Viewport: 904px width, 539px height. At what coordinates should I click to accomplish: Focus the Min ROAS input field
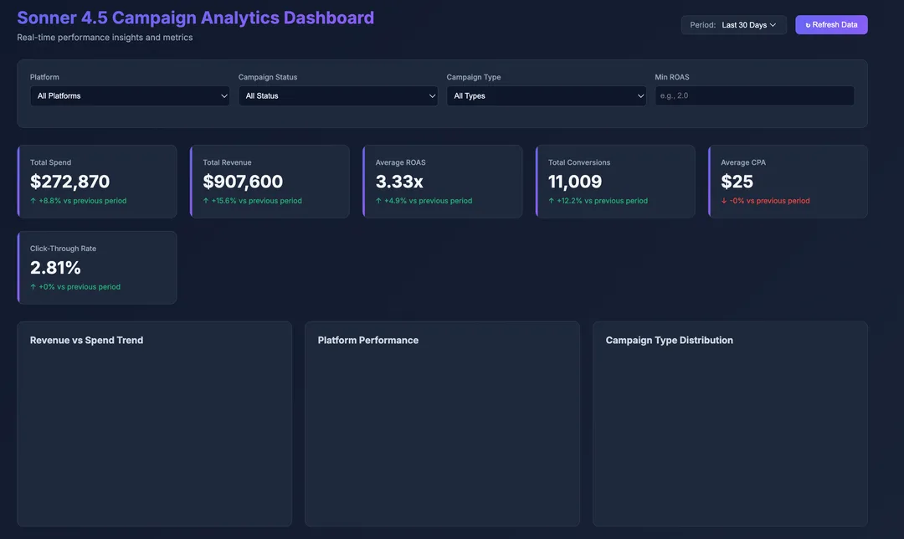coord(754,96)
